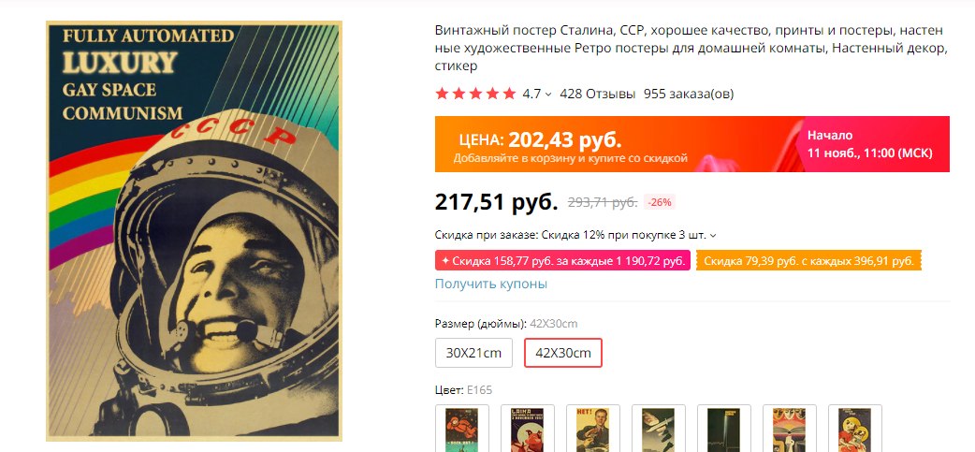Image resolution: width=975 pixels, height=452 pixels.
Task: Pick the 'НЕТ!' poster color option
Action: click(593, 429)
